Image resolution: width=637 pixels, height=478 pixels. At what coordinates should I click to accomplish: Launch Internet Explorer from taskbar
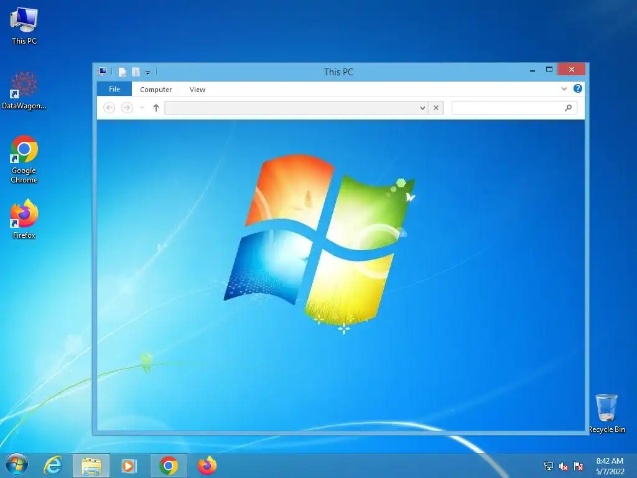[x=53, y=466]
